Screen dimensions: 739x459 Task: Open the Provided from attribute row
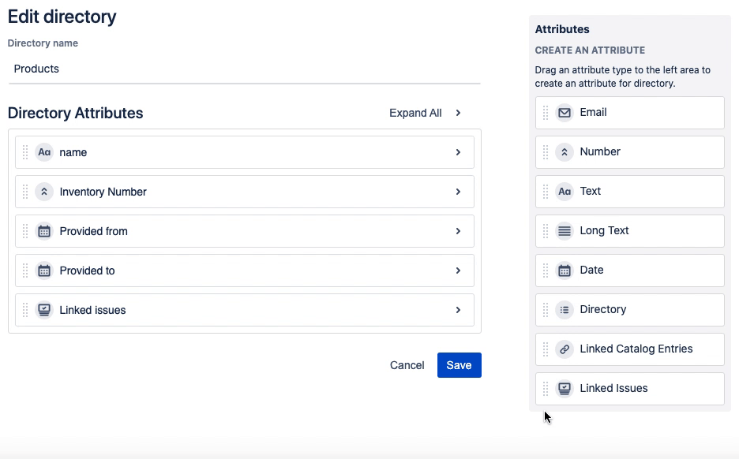point(237,231)
